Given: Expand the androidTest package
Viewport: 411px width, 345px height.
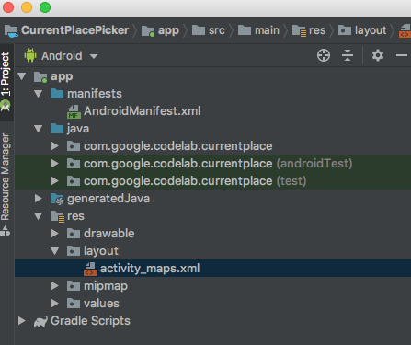Looking at the screenshot, I should pyautogui.click(x=55, y=164).
